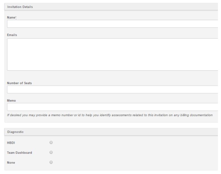The image size is (221, 174).
Task: Click the 'Emails' field label
Action: pos(12,35)
